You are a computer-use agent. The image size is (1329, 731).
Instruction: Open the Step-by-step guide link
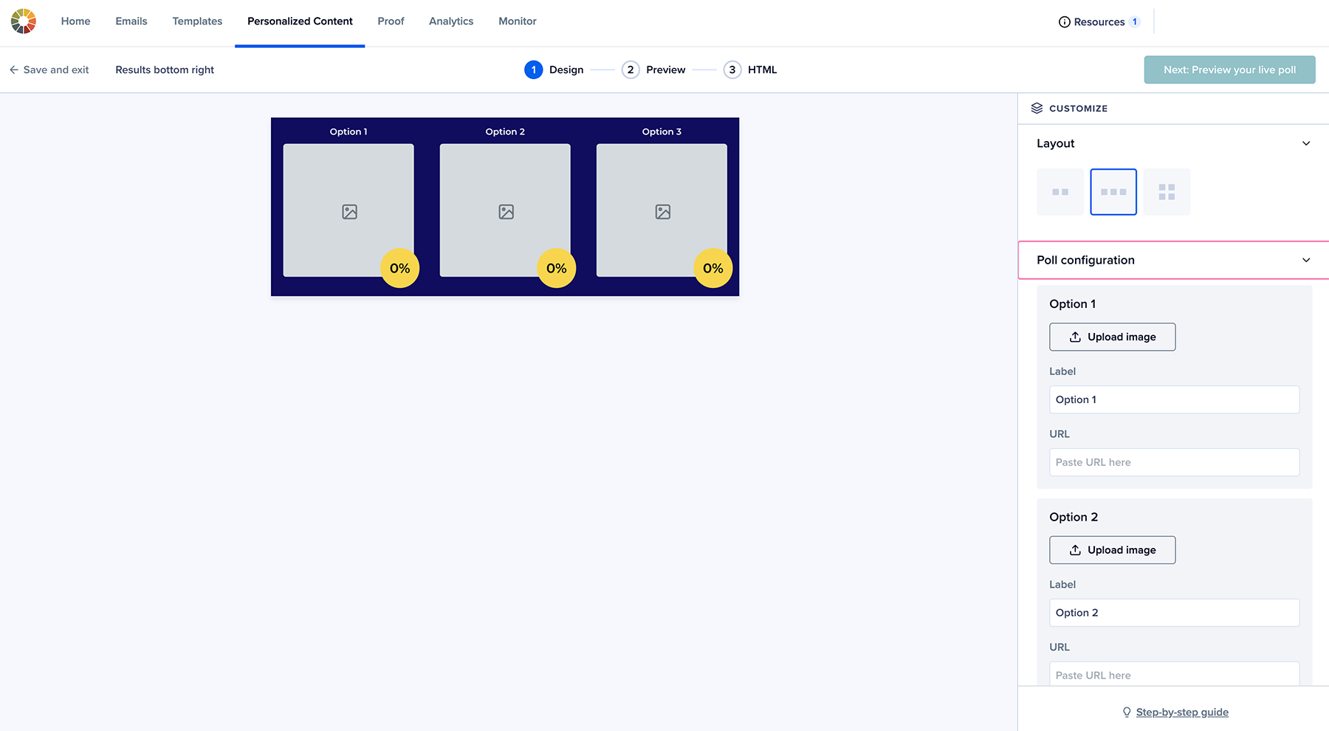pos(1181,713)
